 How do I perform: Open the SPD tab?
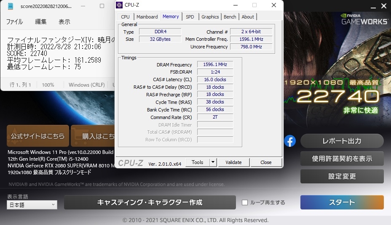click(190, 17)
